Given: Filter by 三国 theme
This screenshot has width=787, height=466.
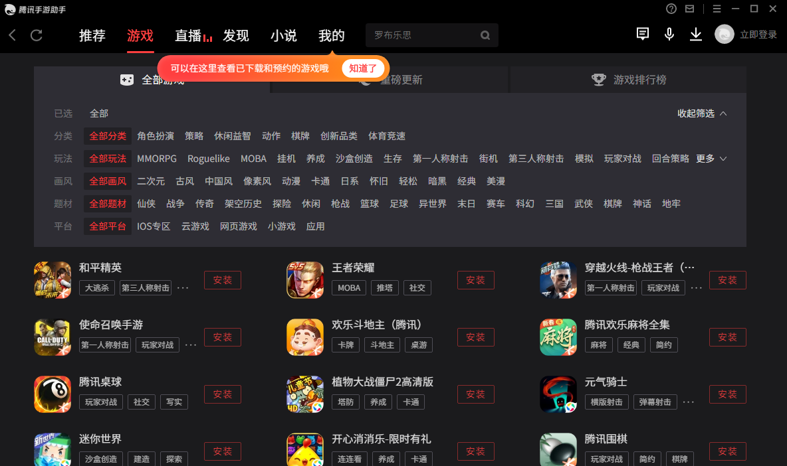Looking at the screenshot, I should (x=554, y=203).
